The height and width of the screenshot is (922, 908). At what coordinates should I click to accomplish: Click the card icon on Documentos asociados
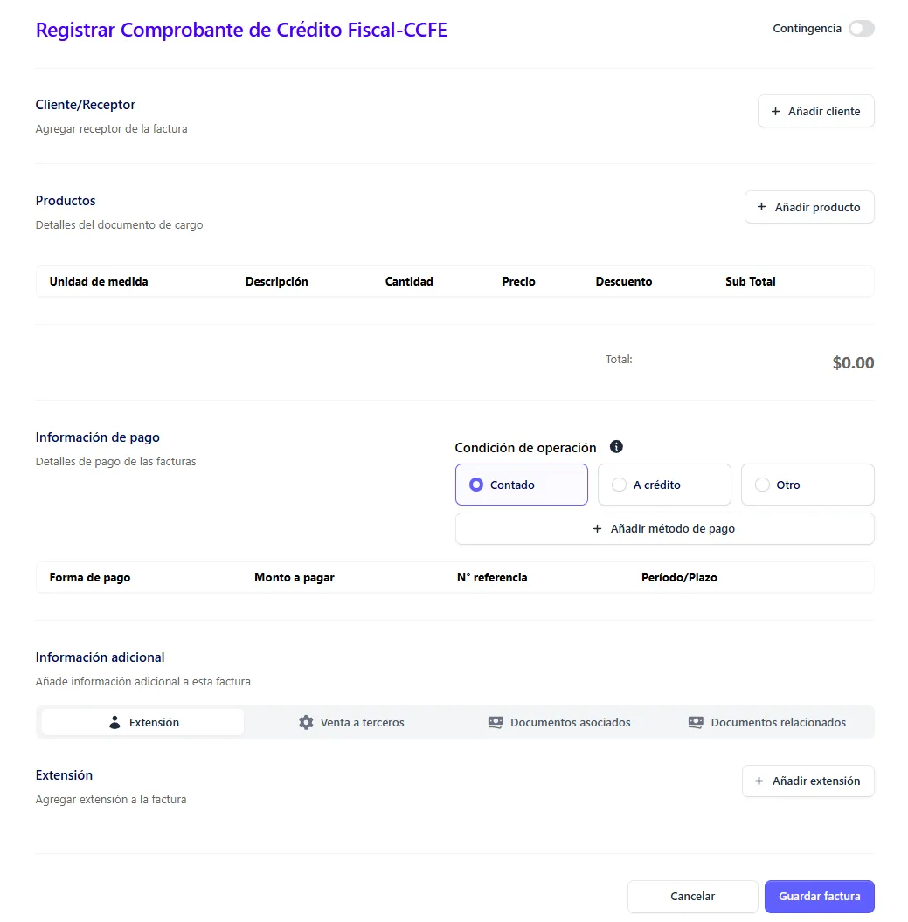[x=496, y=722]
